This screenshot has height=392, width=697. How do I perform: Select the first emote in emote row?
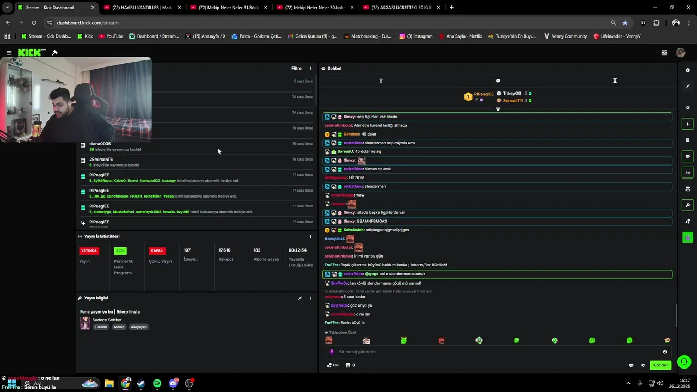pyautogui.click(x=329, y=340)
